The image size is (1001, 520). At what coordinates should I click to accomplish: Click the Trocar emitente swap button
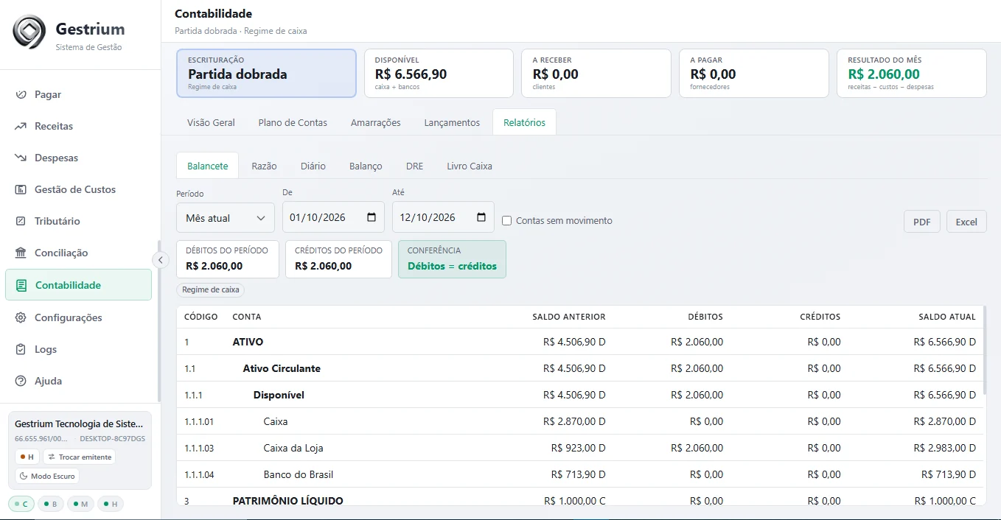tap(79, 457)
